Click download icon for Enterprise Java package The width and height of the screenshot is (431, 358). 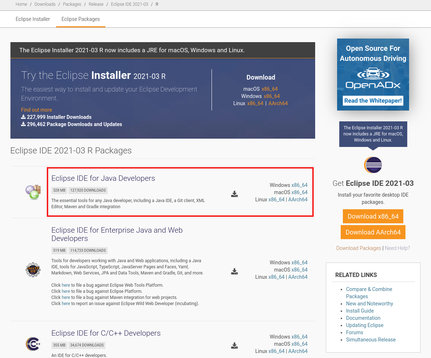(x=234, y=271)
